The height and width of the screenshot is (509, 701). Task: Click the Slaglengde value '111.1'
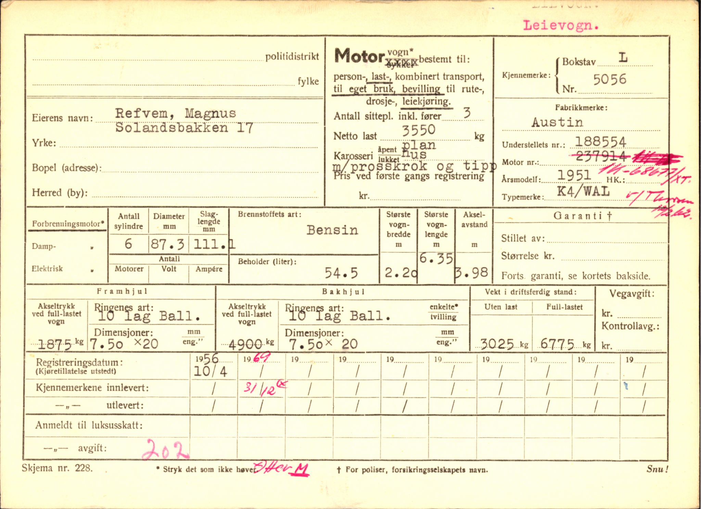pos(215,244)
